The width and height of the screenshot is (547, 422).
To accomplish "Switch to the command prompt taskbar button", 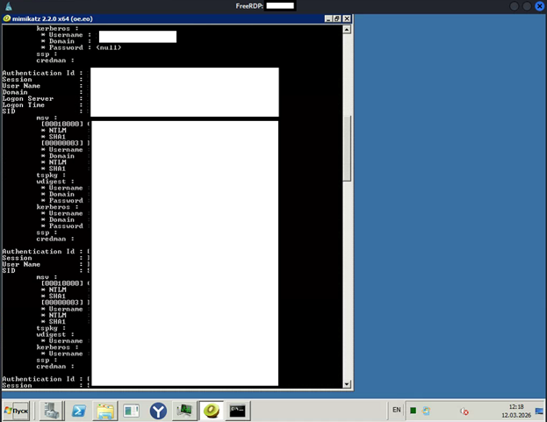I will [237, 411].
